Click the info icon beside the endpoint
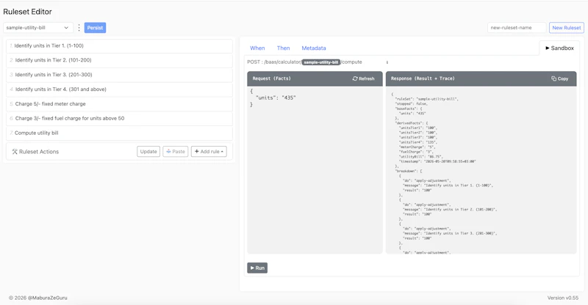This screenshot has width=588, height=305. tap(387, 62)
